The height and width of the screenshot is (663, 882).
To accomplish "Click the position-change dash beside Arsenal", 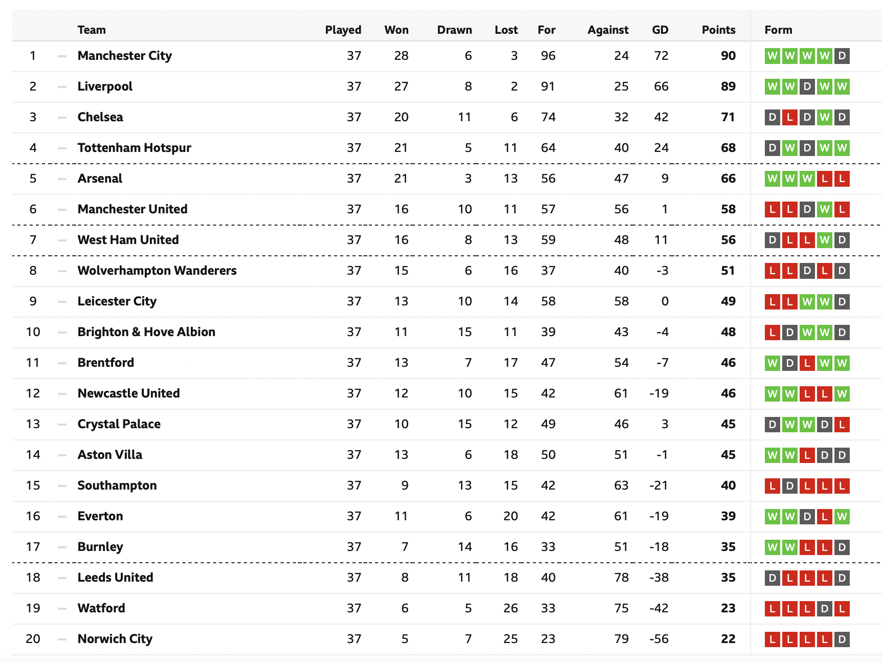I will (x=62, y=179).
